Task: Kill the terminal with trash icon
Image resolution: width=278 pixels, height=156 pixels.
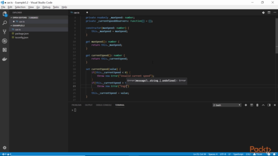Action: click(x=257, y=105)
